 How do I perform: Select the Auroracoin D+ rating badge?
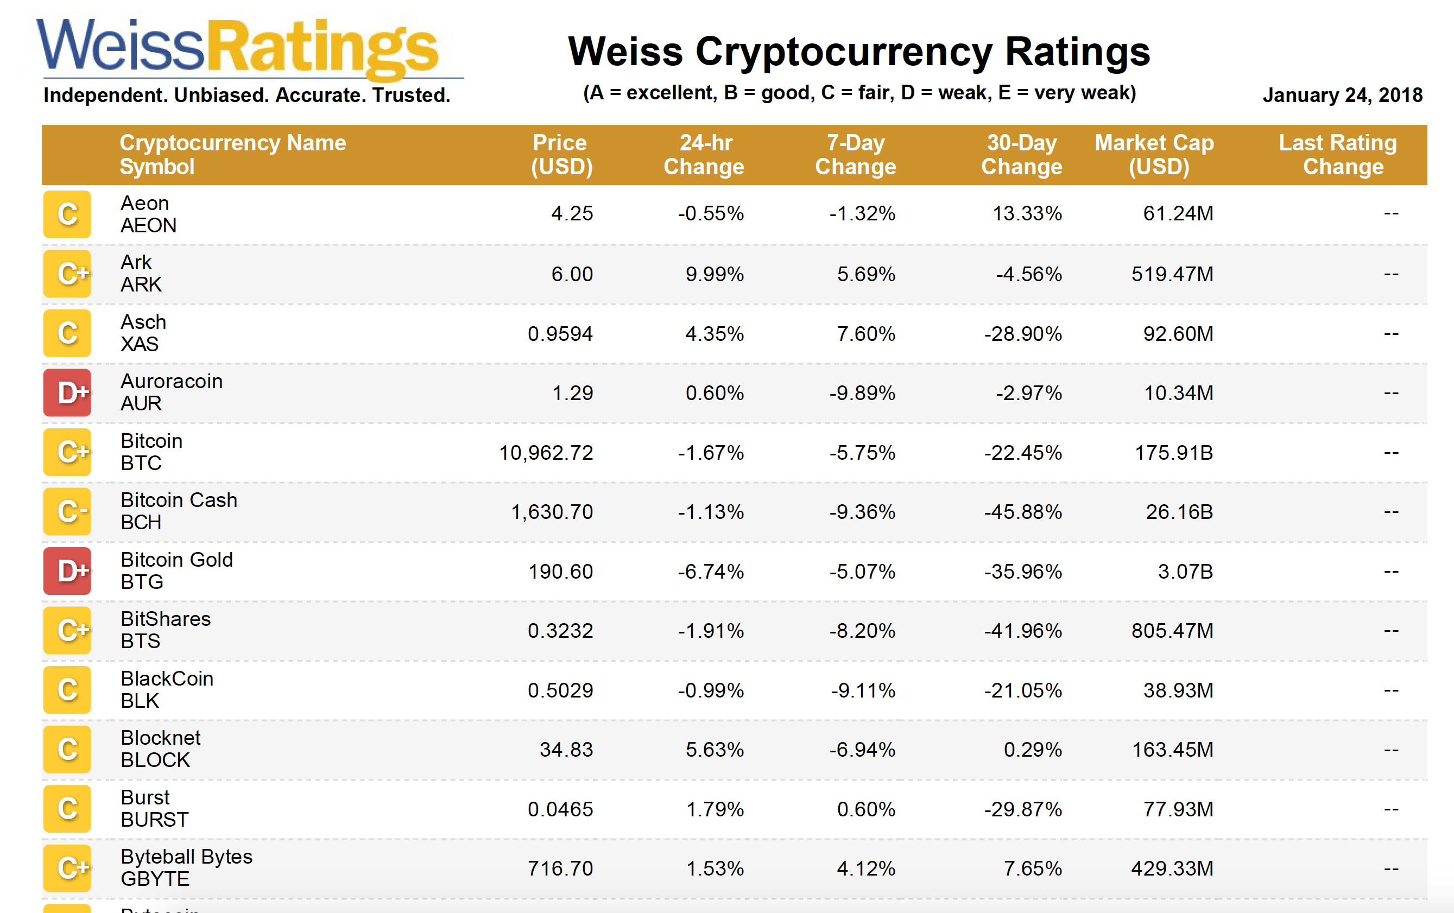[x=67, y=393]
